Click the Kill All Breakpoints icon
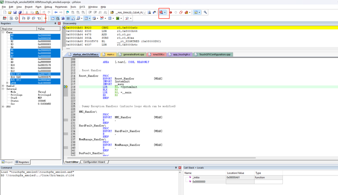Viewport: 338px width, 195px height. point(186,12)
